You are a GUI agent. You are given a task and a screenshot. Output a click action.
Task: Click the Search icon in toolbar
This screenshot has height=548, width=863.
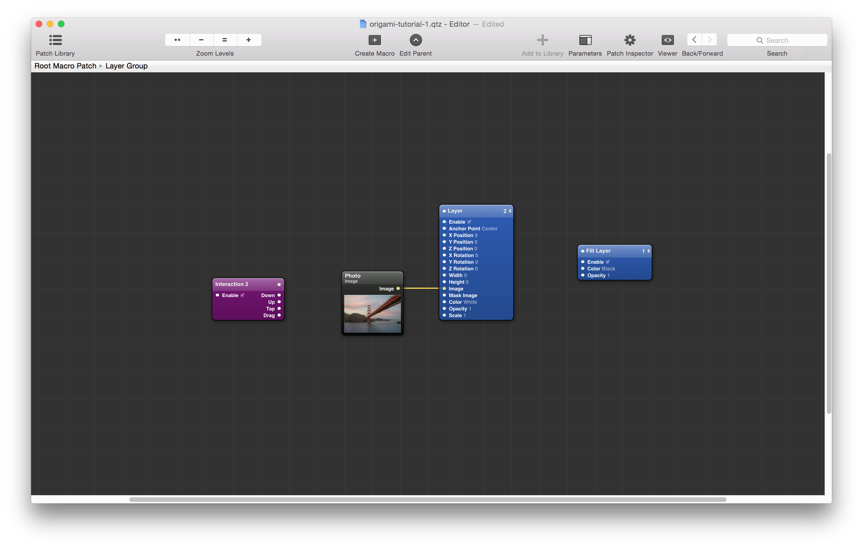[x=759, y=40]
